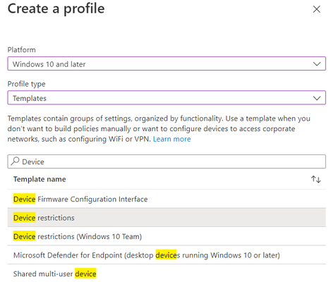Select Device restrictions (Windows 10 Team)

click(167, 236)
